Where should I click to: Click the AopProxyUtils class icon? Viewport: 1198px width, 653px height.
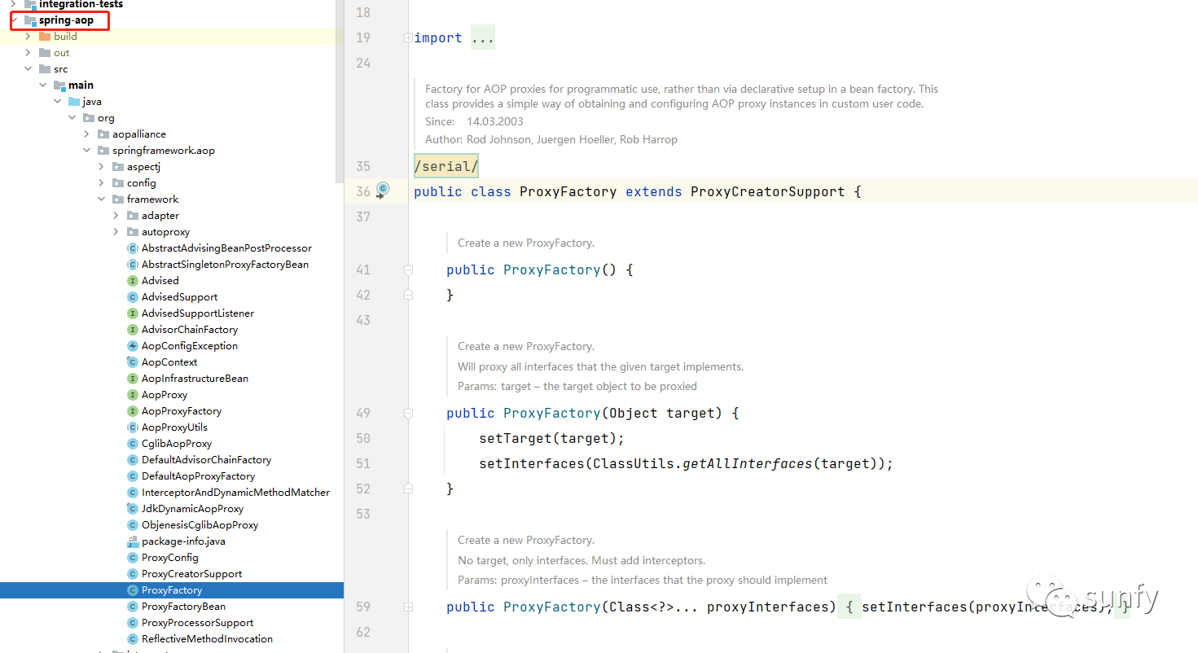[x=133, y=427]
